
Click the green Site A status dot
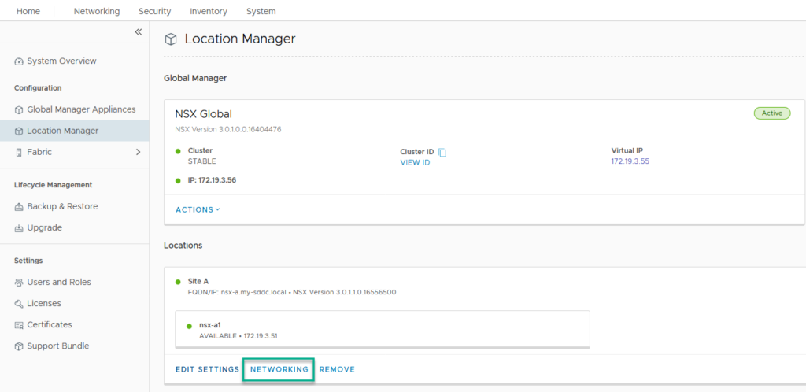tap(179, 282)
